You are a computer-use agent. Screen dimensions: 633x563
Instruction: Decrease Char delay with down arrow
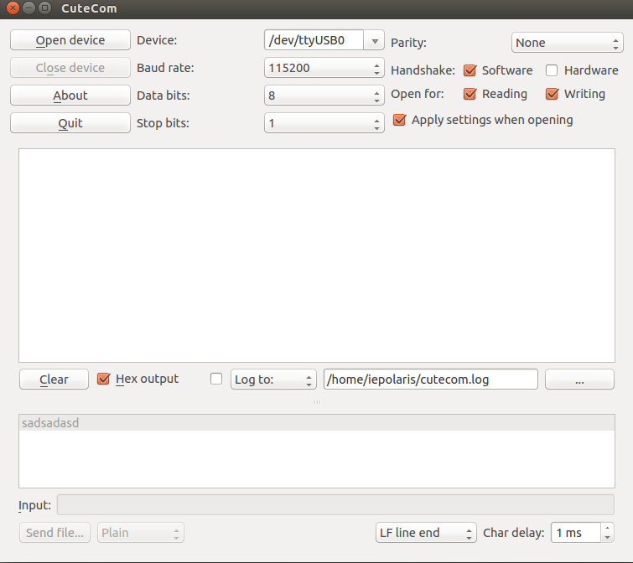(607, 537)
